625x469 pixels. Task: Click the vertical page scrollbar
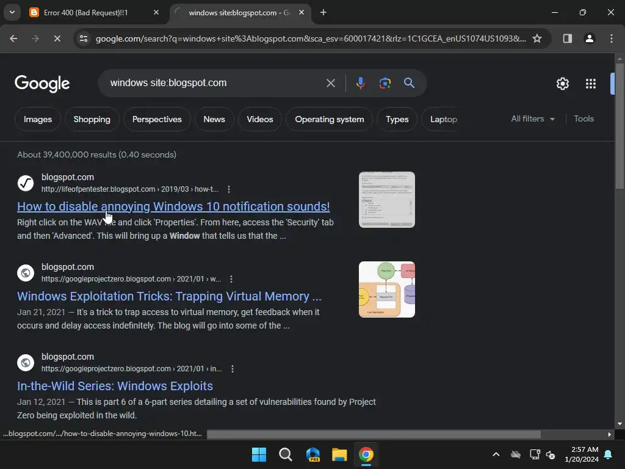620,126
